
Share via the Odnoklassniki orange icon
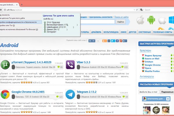point(104,41)
